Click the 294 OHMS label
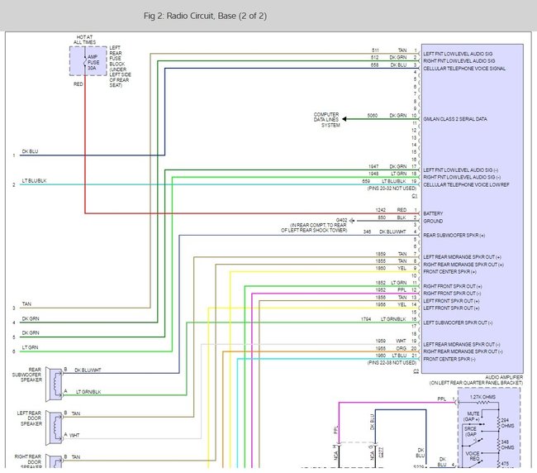Viewport: 537px width, 473px height. (507, 423)
